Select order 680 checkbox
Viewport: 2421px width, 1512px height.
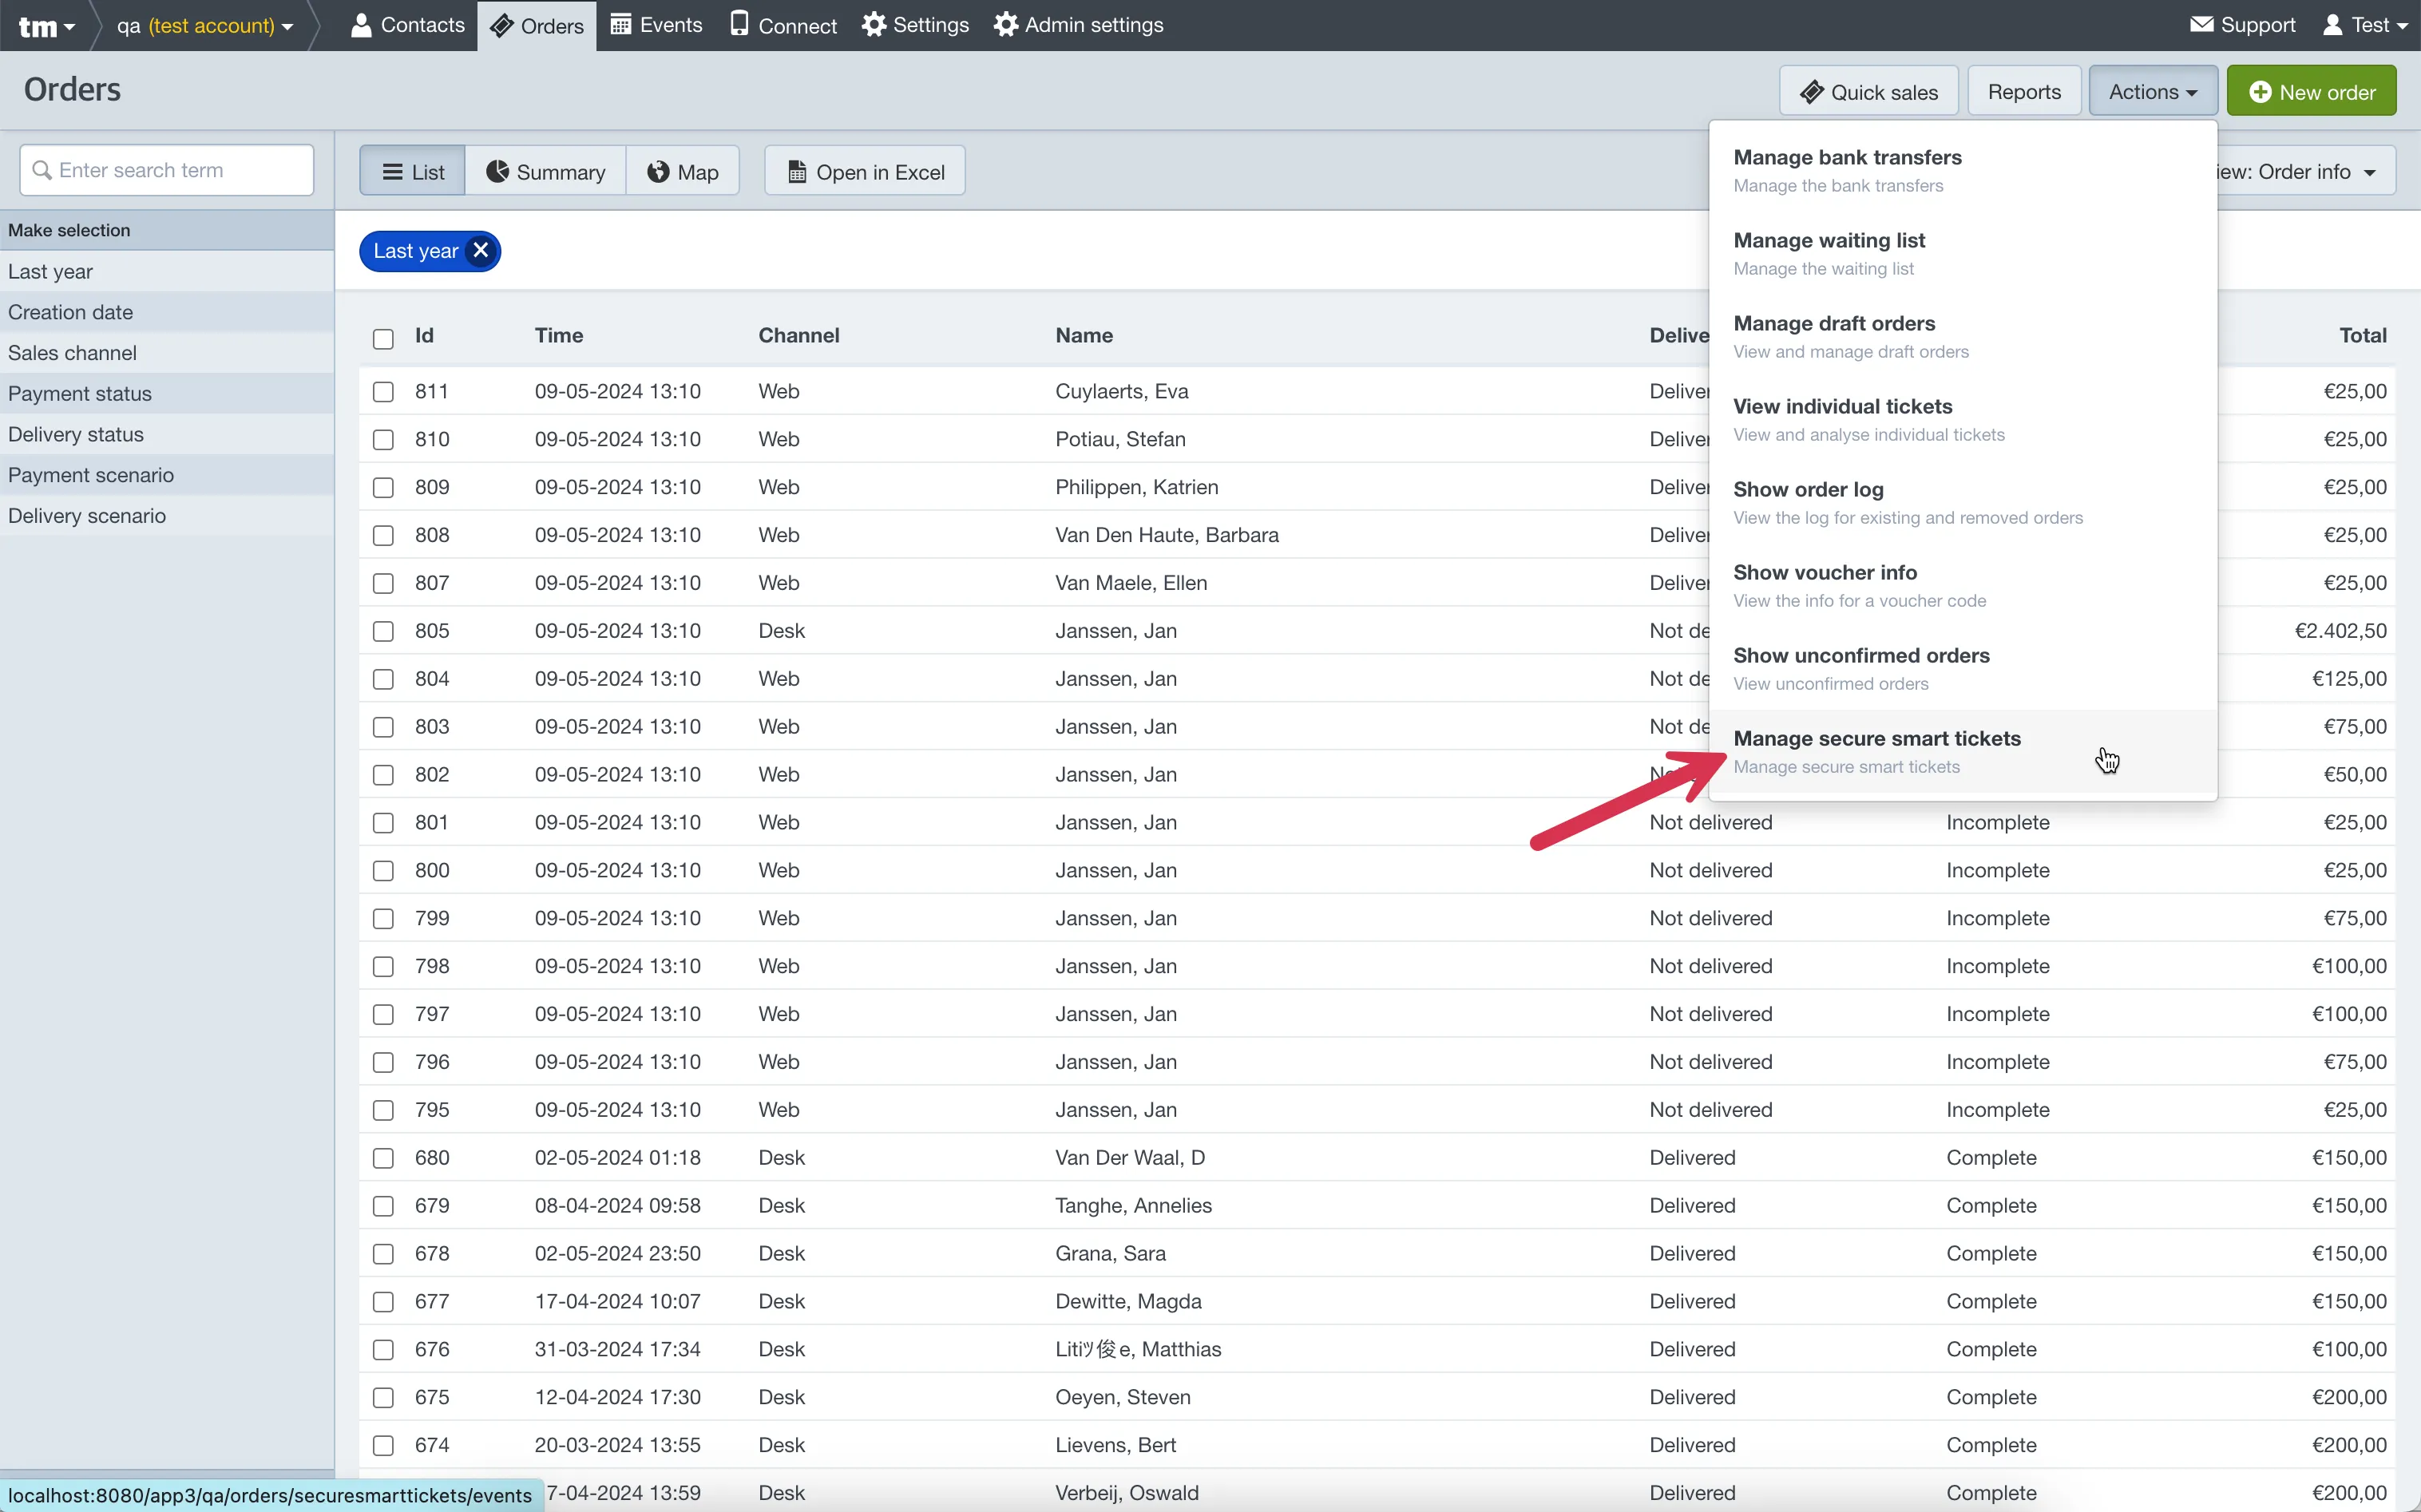click(383, 1158)
